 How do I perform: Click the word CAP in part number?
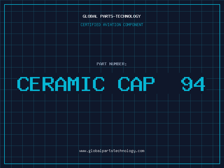click(x=136, y=84)
